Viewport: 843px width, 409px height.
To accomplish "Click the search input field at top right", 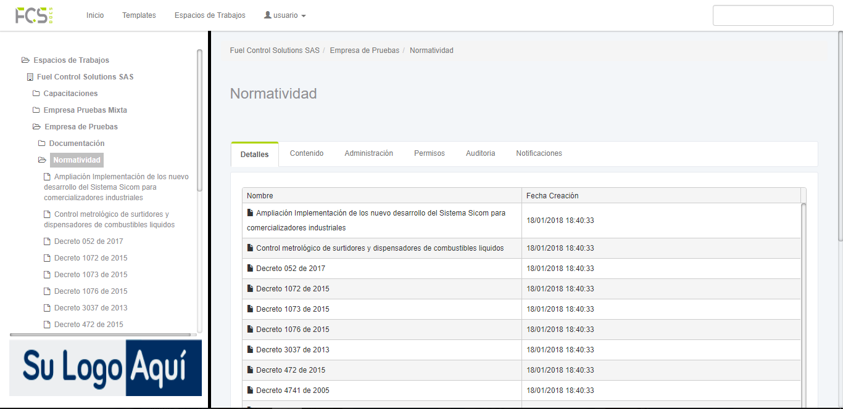I will [773, 15].
